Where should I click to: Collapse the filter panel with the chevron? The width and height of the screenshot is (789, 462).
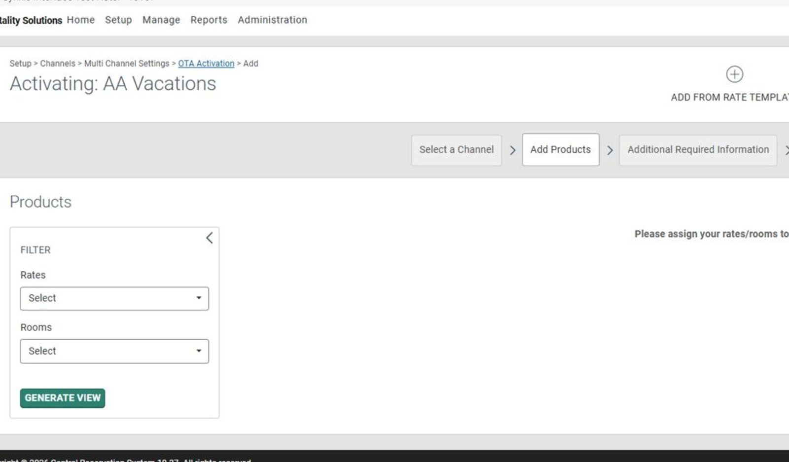pyautogui.click(x=209, y=238)
